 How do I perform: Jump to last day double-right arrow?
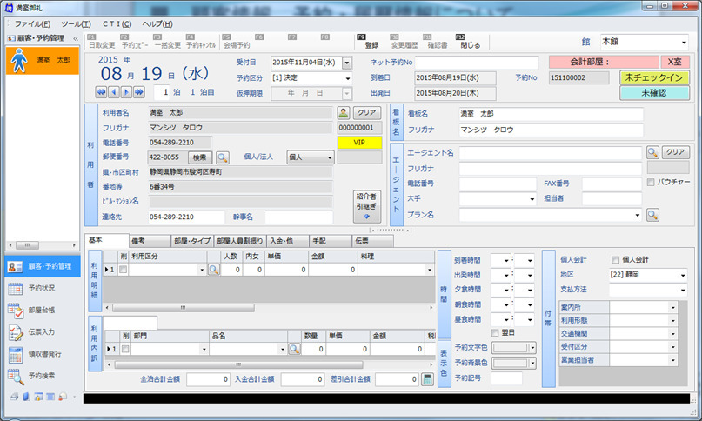pyautogui.click(x=139, y=92)
